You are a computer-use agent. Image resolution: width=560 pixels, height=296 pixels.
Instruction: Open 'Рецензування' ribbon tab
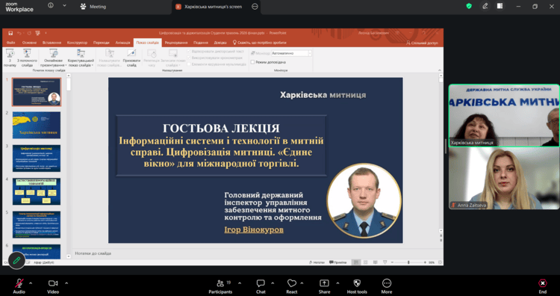pos(176,43)
